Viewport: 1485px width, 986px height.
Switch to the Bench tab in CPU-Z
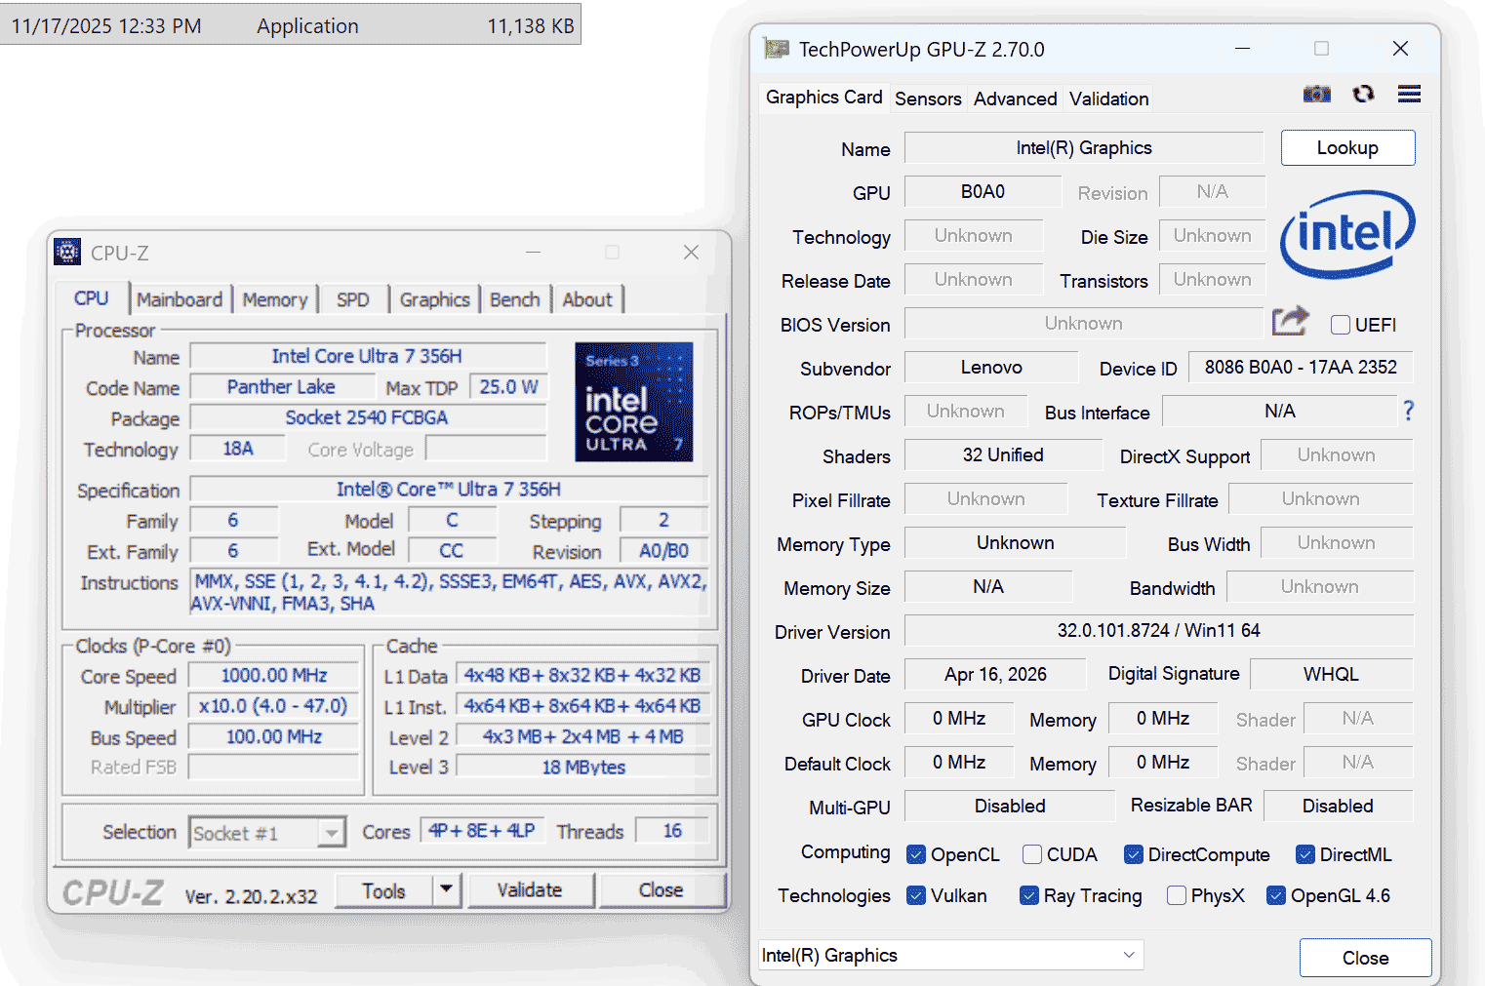coord(515,299)
